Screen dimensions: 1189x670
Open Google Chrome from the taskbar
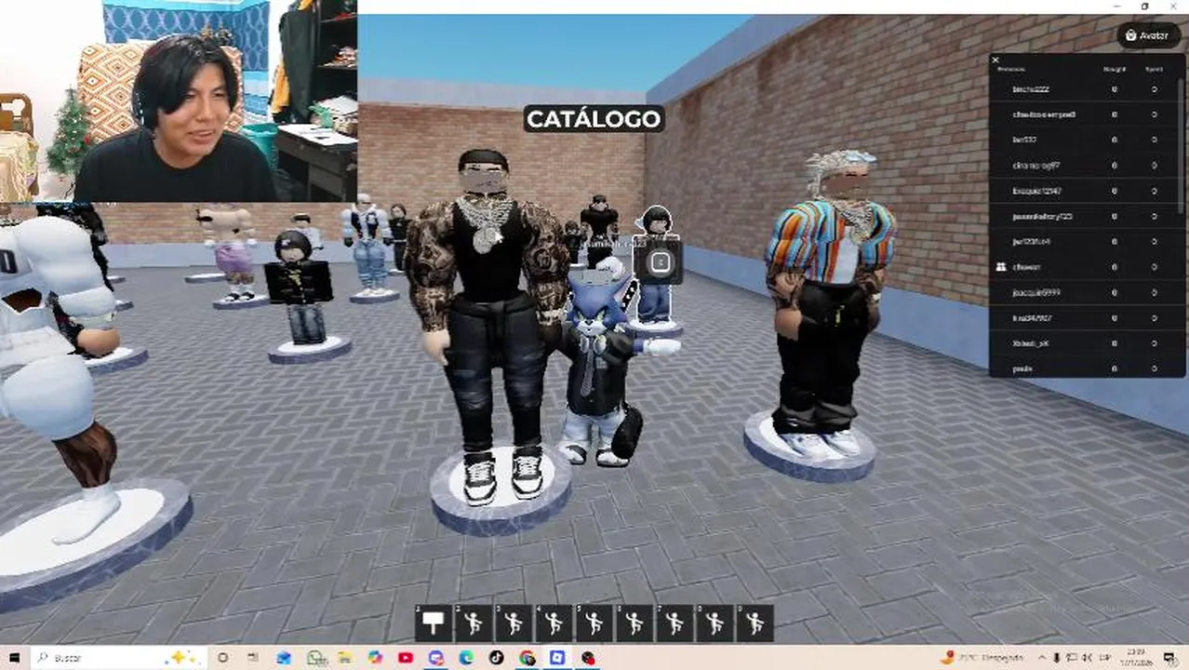coord(527,658)
